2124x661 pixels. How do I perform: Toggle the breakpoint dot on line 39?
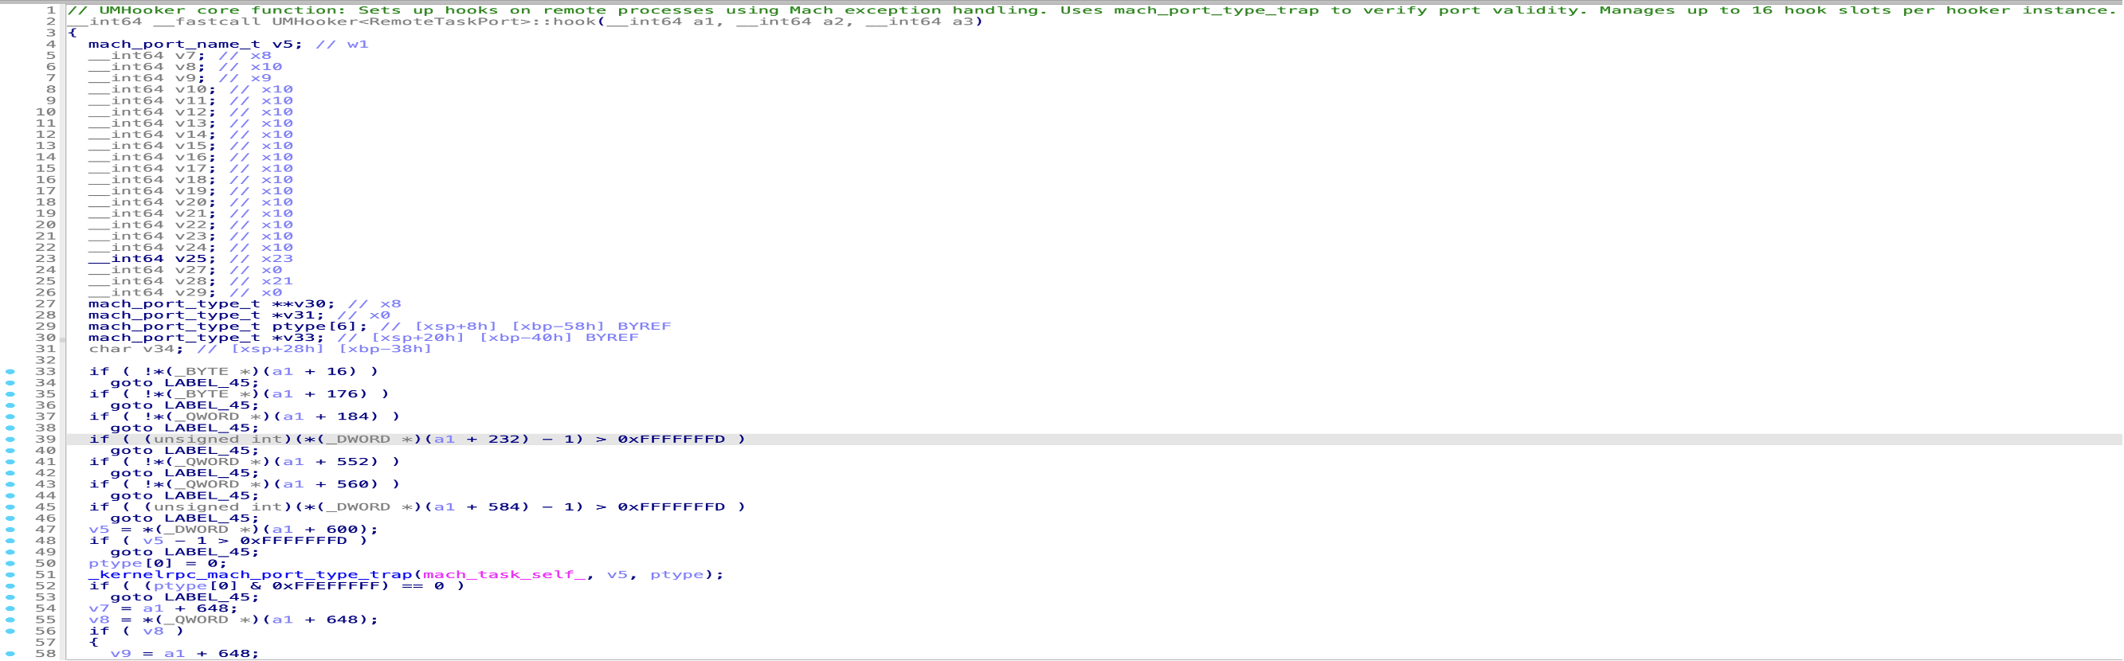(x=10, y=440)
